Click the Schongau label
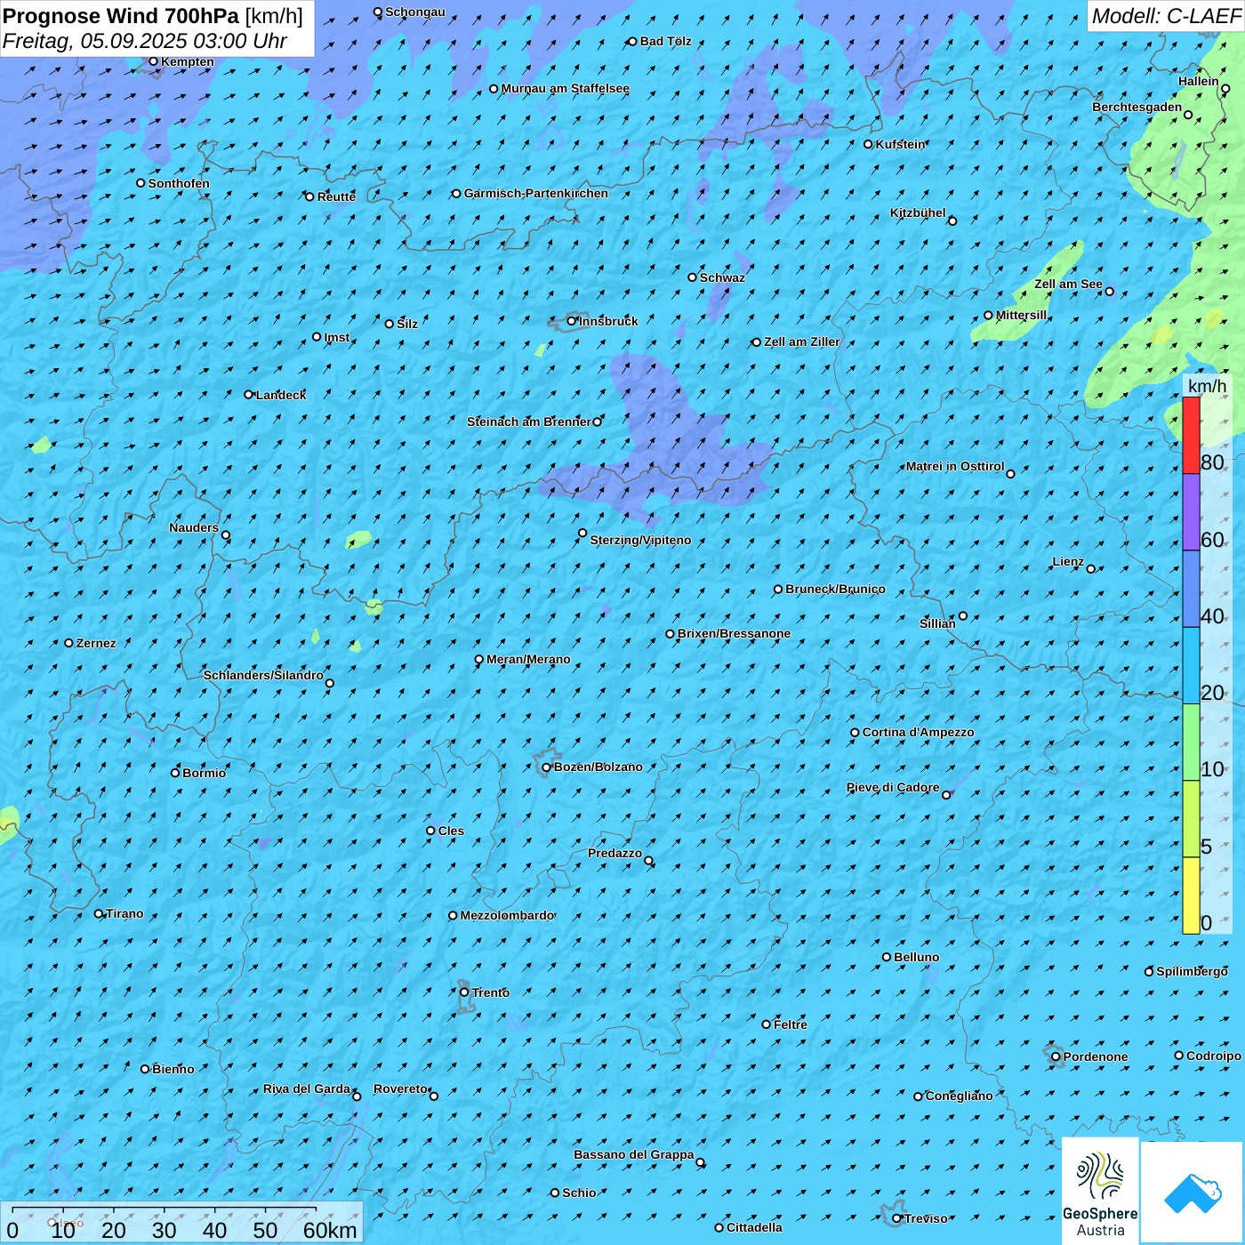The image size is (1245, 1245). [x=415, y=12]
